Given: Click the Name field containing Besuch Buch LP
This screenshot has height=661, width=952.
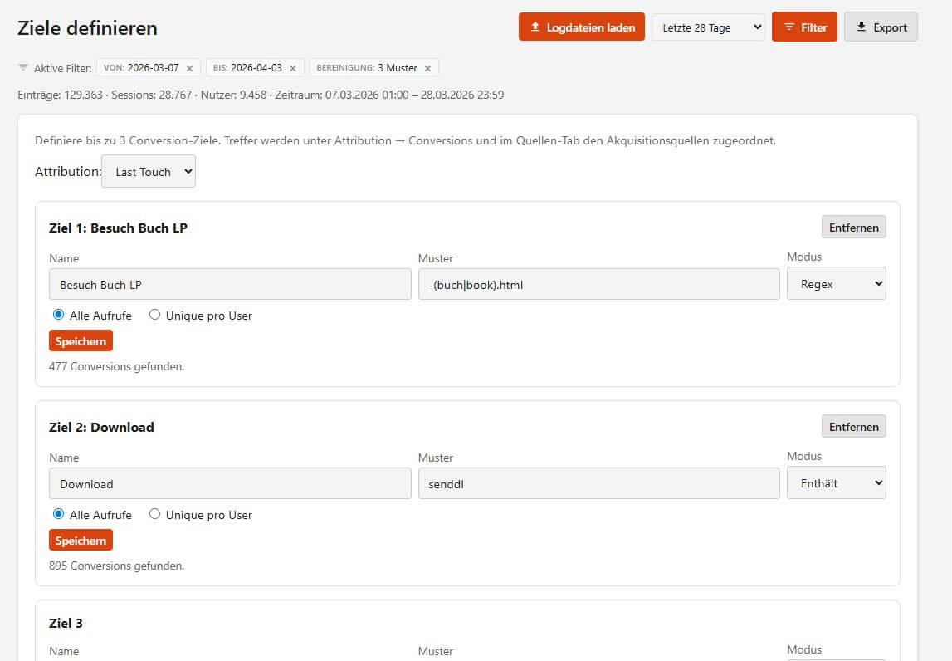Looking at the screenshot, I should (229, 283).
